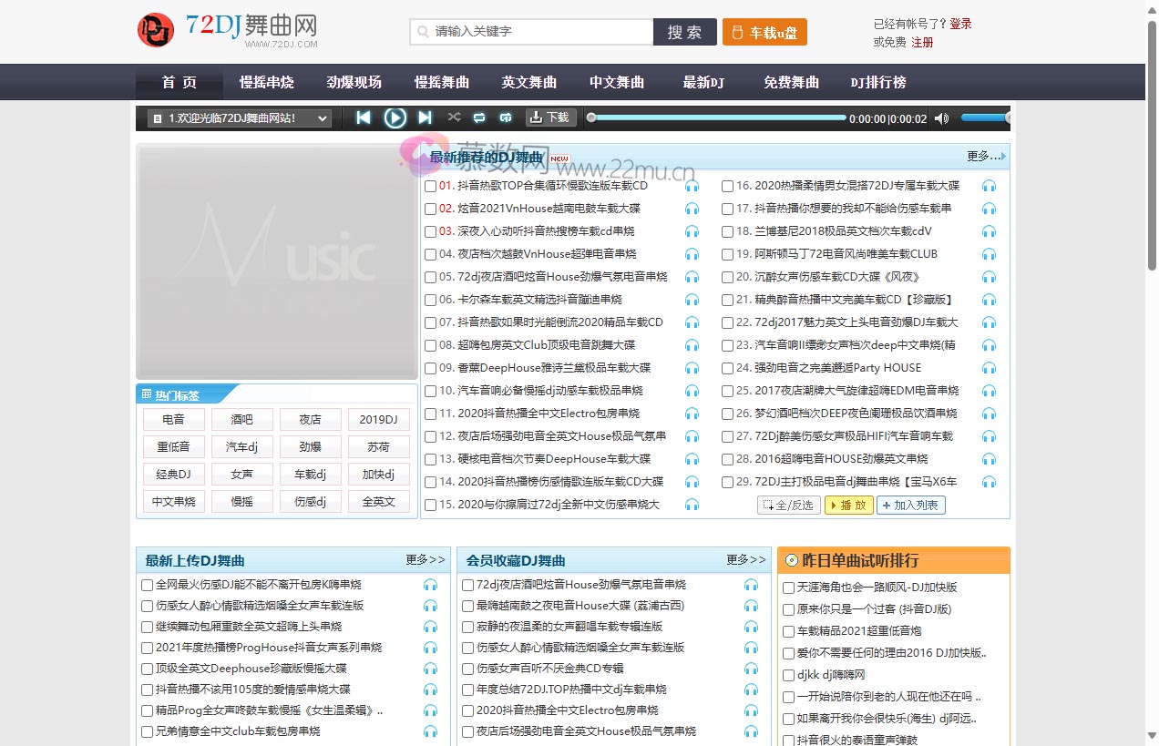The height and width of the screenshot is (746, 1159).
Task: Click the headphone icon next to song 01
Action: pyautogui.click(x=692, y=185)
